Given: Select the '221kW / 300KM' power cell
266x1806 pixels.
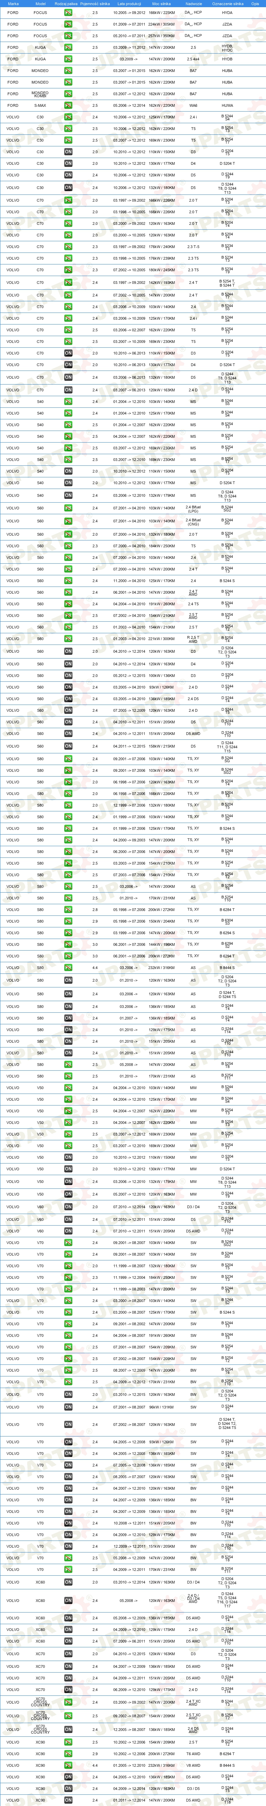Looking at the screenshot, I should click(x=162, y=639).
